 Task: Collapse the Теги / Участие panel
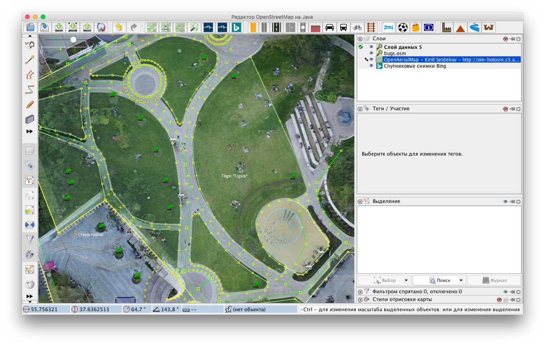(360, 109)
